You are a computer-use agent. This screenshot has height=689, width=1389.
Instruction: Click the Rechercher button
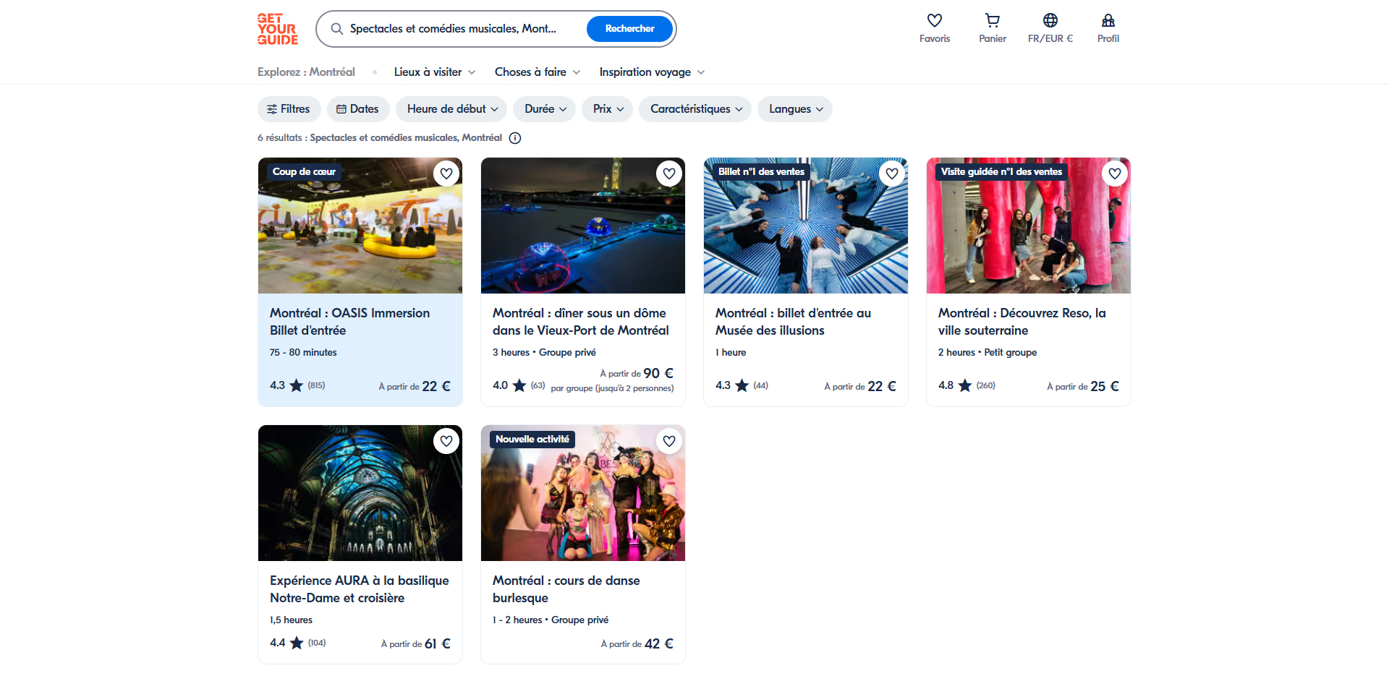[629, 29]
